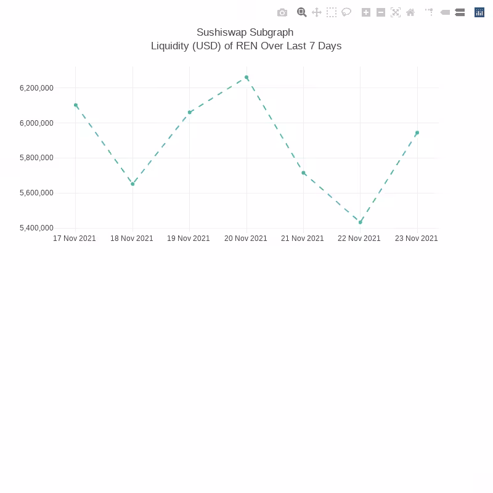This screenshot has width=493, height=493.
Task: Click x-axis label 22 Nov 2021
Action: coord(359,238)
